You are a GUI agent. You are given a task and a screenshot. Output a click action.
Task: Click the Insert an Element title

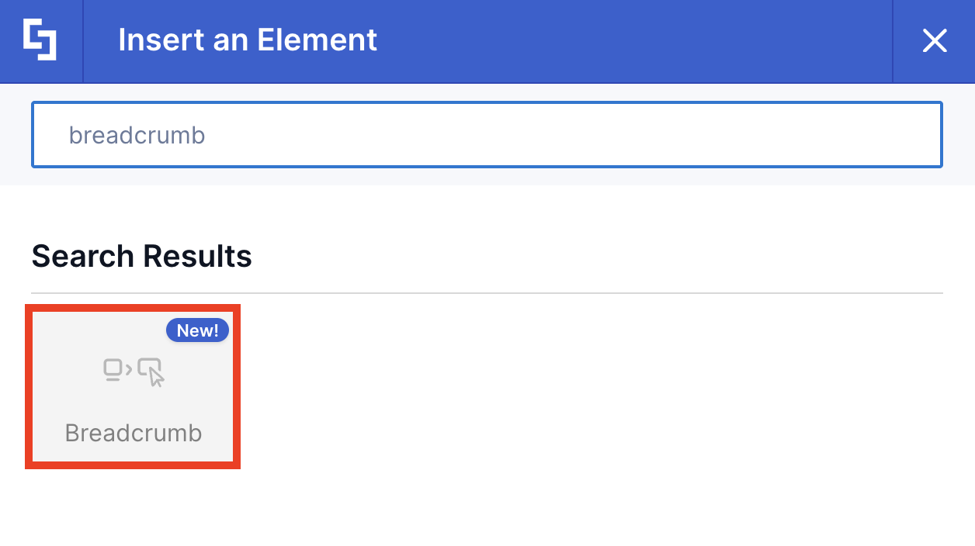click(x=248, y=40)
